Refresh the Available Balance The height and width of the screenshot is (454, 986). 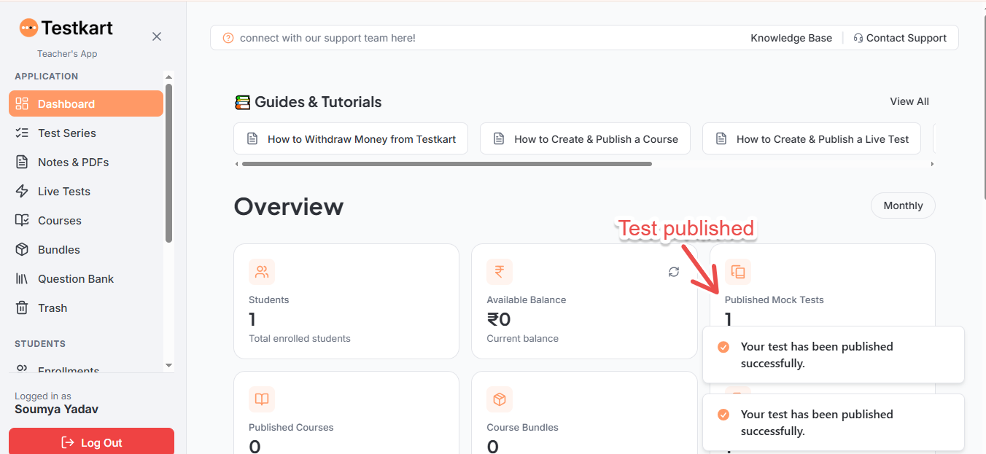674,272
